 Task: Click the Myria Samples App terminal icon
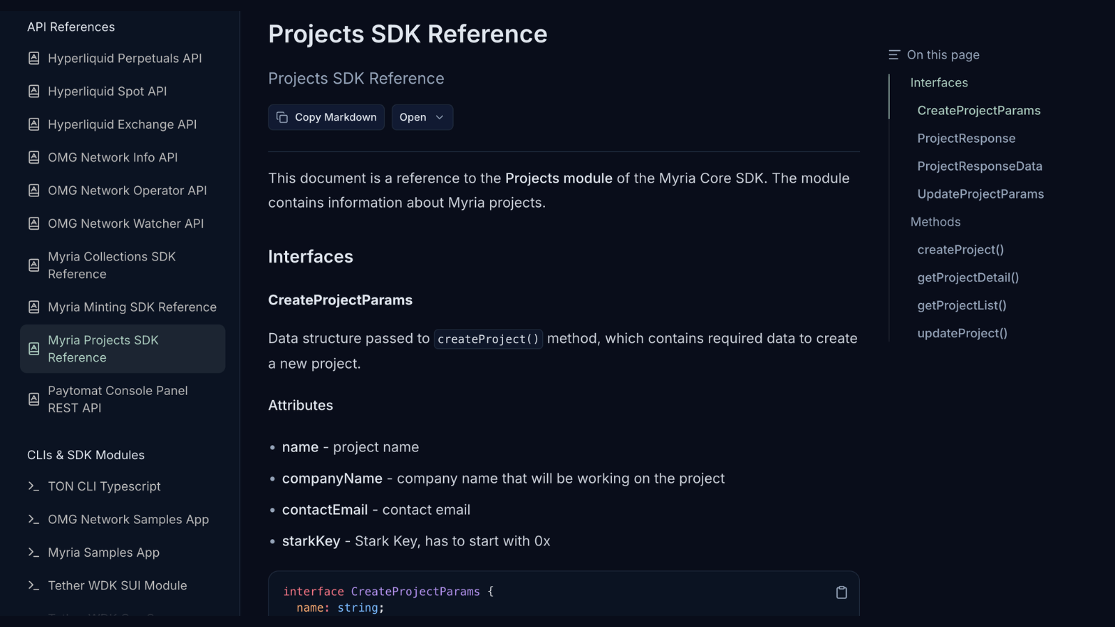click(33, 552)
